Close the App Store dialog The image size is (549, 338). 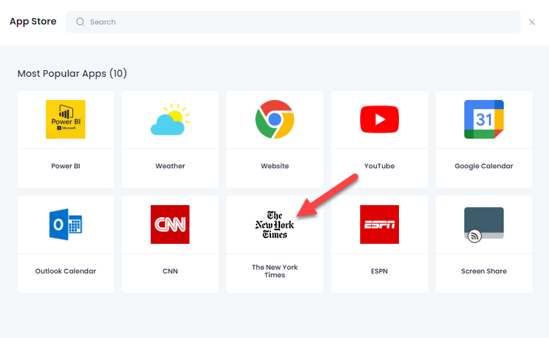pyautogui.click(x=532, y=22)
